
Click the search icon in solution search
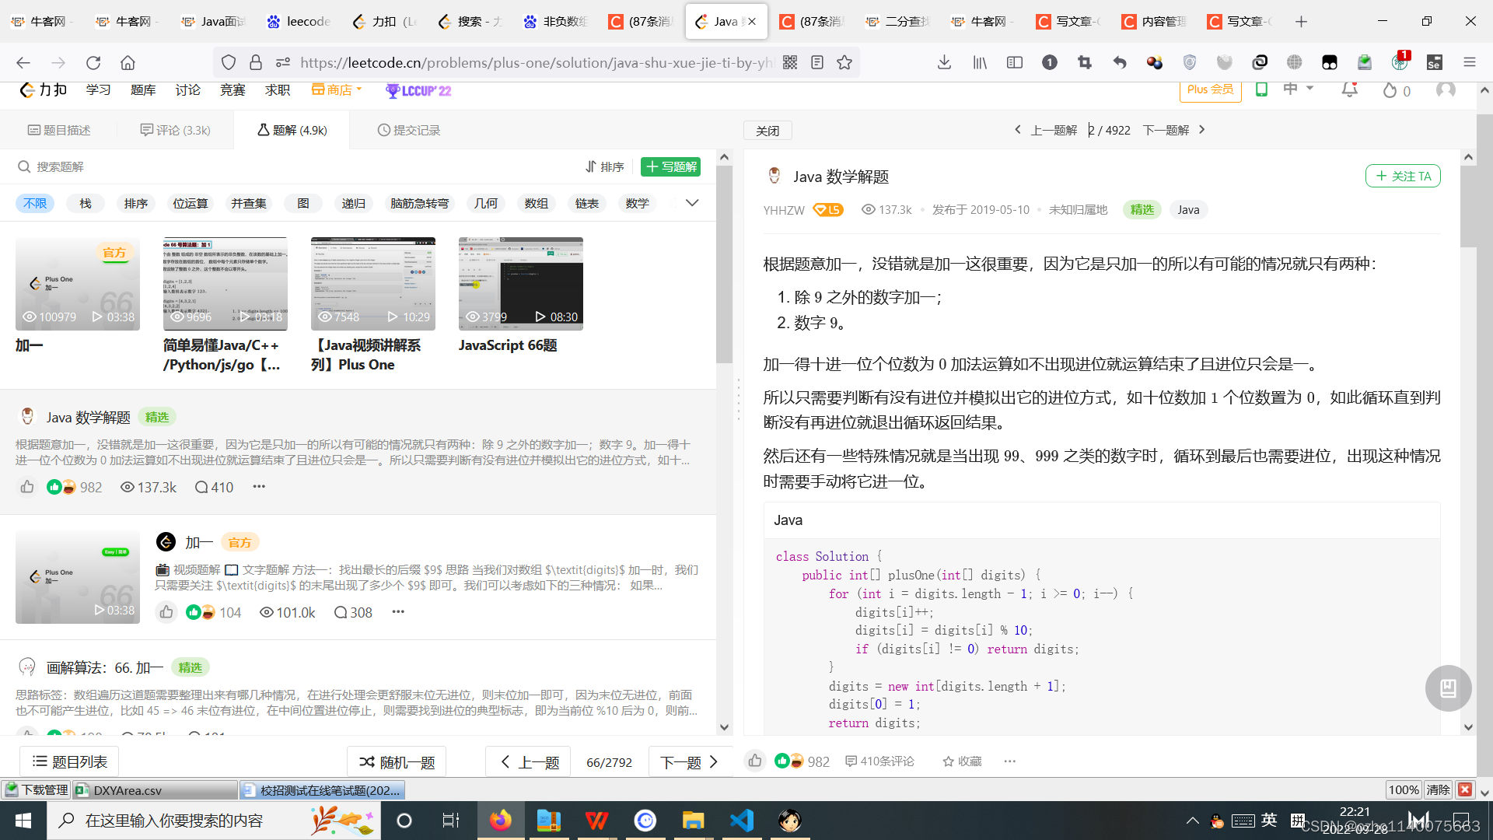pos(24,166)
